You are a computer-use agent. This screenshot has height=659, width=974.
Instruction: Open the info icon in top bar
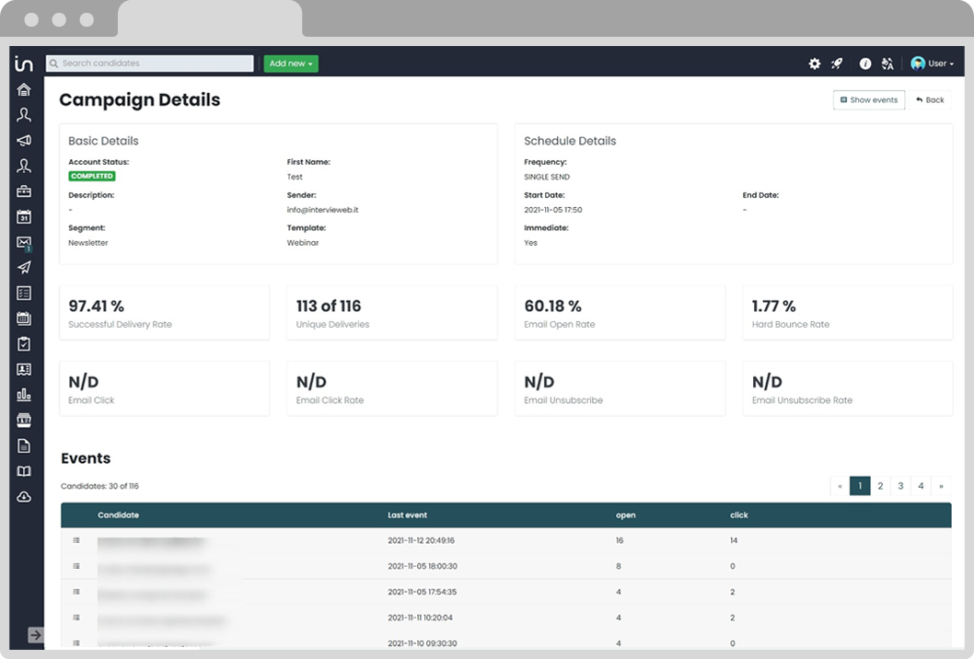click(864, 64)
